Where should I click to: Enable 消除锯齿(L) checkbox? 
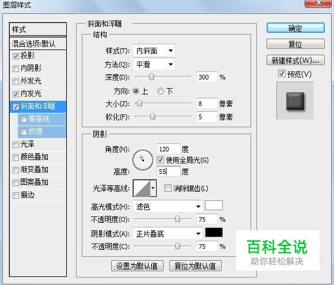pos(168,188)
